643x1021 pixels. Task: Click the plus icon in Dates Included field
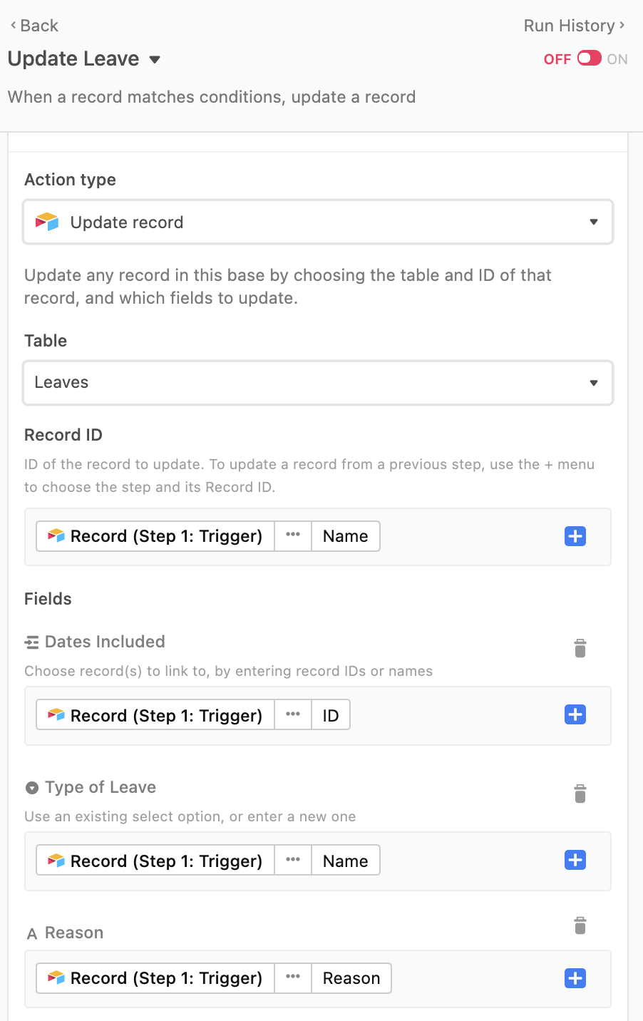pos(575,714)
